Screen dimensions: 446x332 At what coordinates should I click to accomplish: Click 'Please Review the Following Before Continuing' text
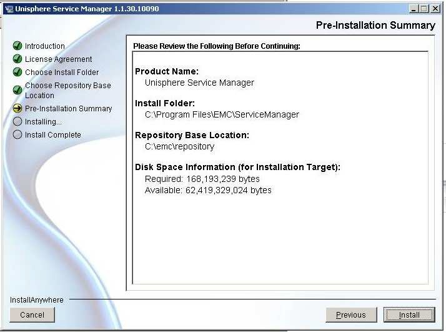point(217,46)
